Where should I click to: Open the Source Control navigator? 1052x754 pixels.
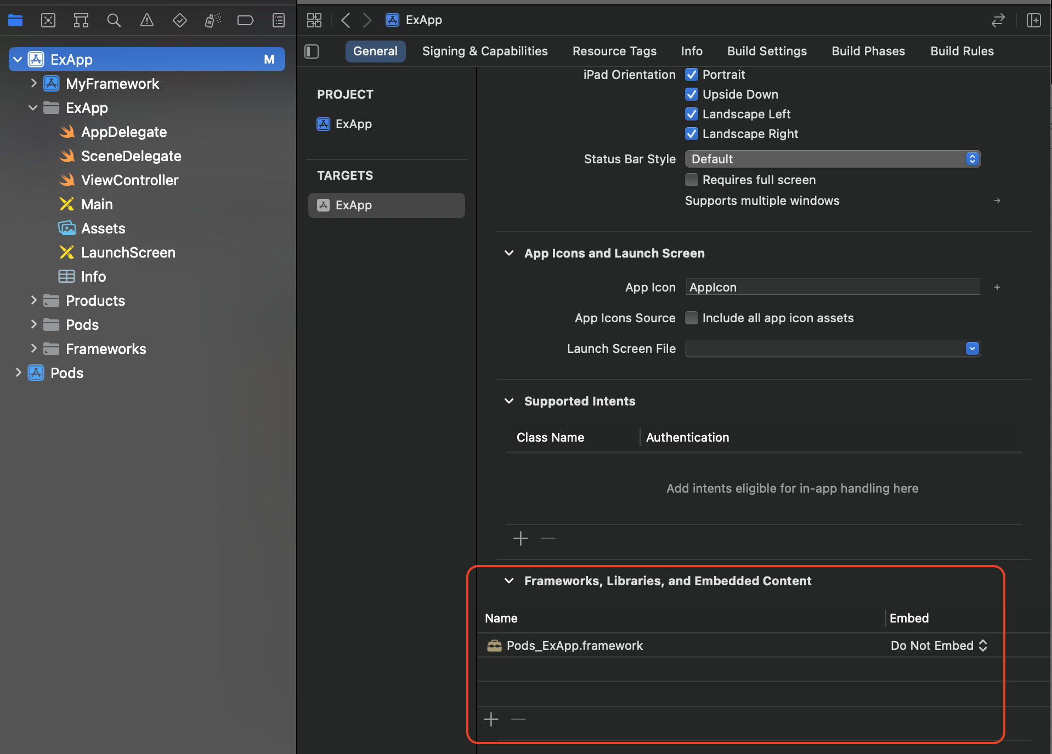pos(48,21)
